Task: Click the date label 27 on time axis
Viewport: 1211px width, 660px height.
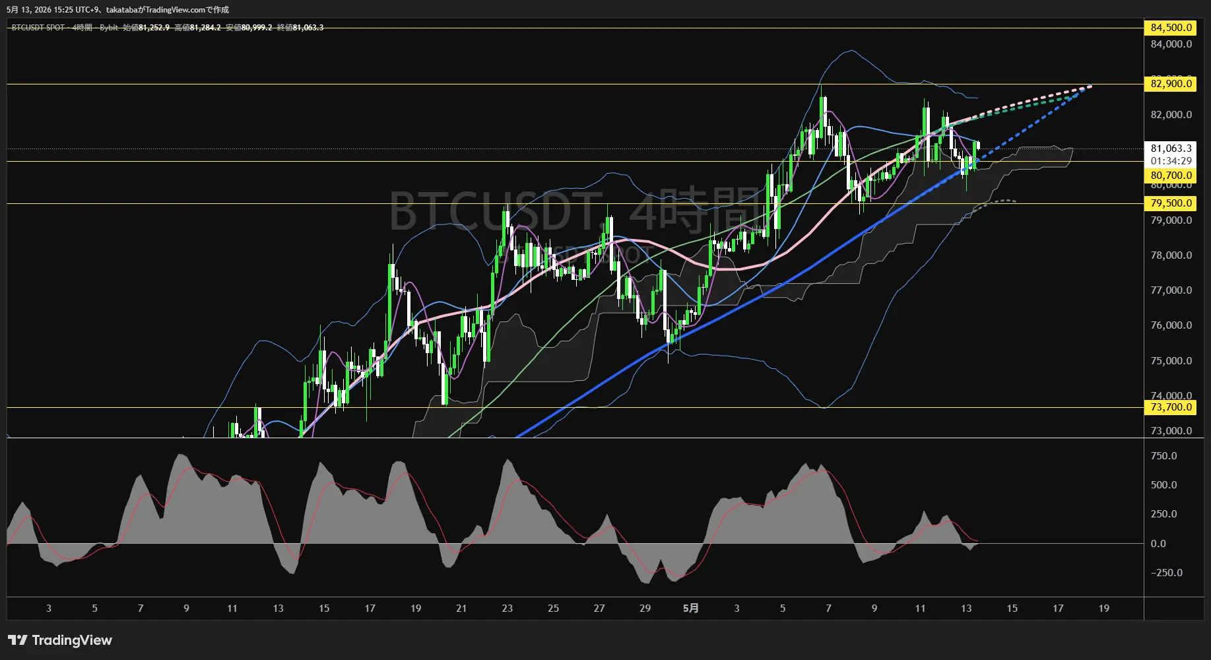Action: pyautogui.click(x=599, y=609)
